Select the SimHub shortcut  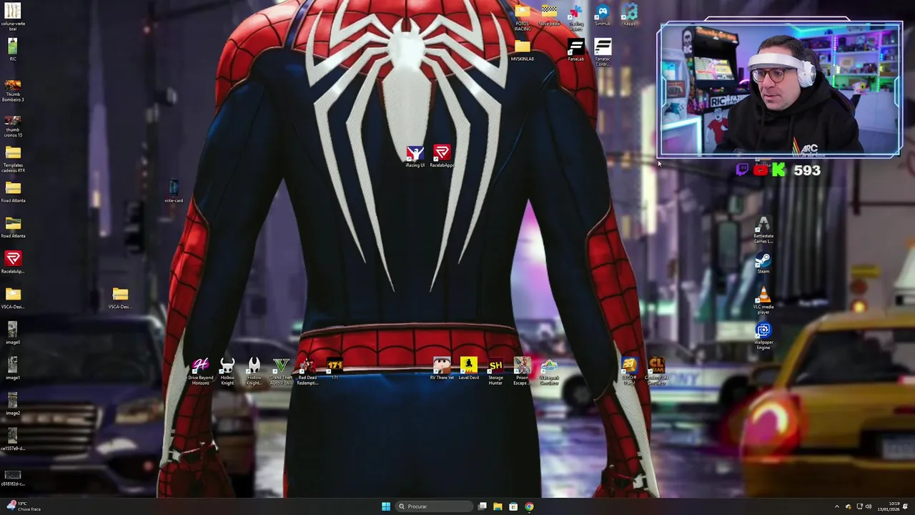coord(603,15)
